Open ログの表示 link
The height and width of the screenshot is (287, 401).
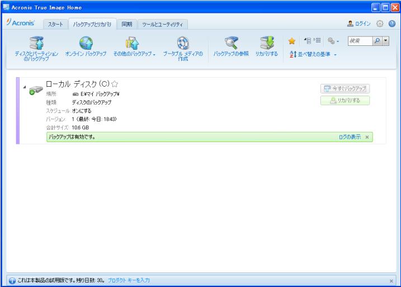coord(350,137)
